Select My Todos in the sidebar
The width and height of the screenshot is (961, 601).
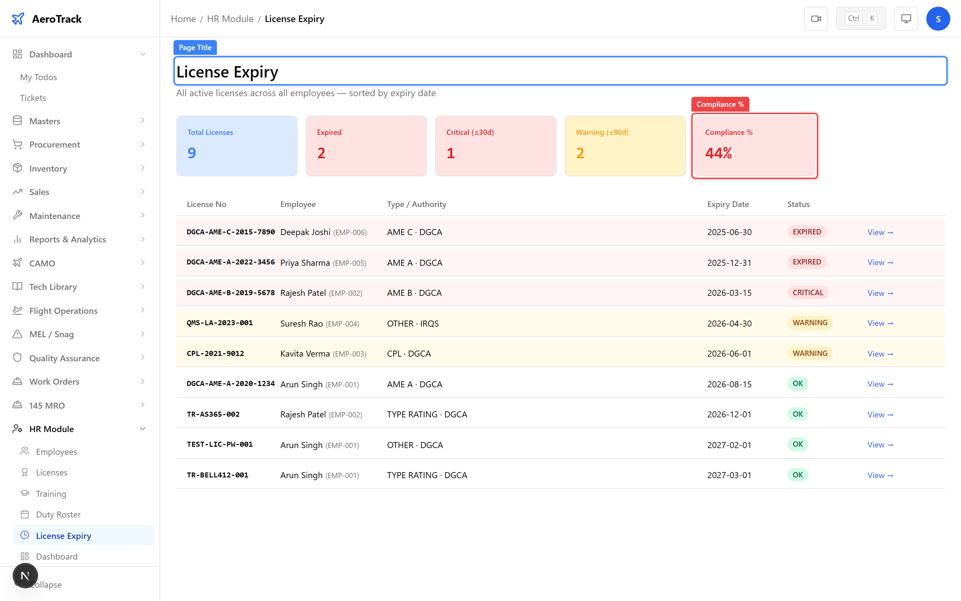[38, 77]
